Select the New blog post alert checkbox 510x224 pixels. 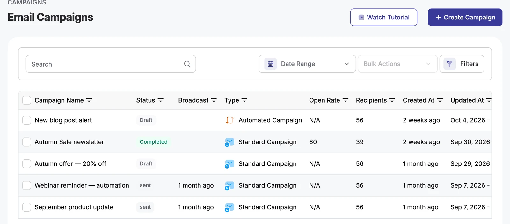[27, 120]
